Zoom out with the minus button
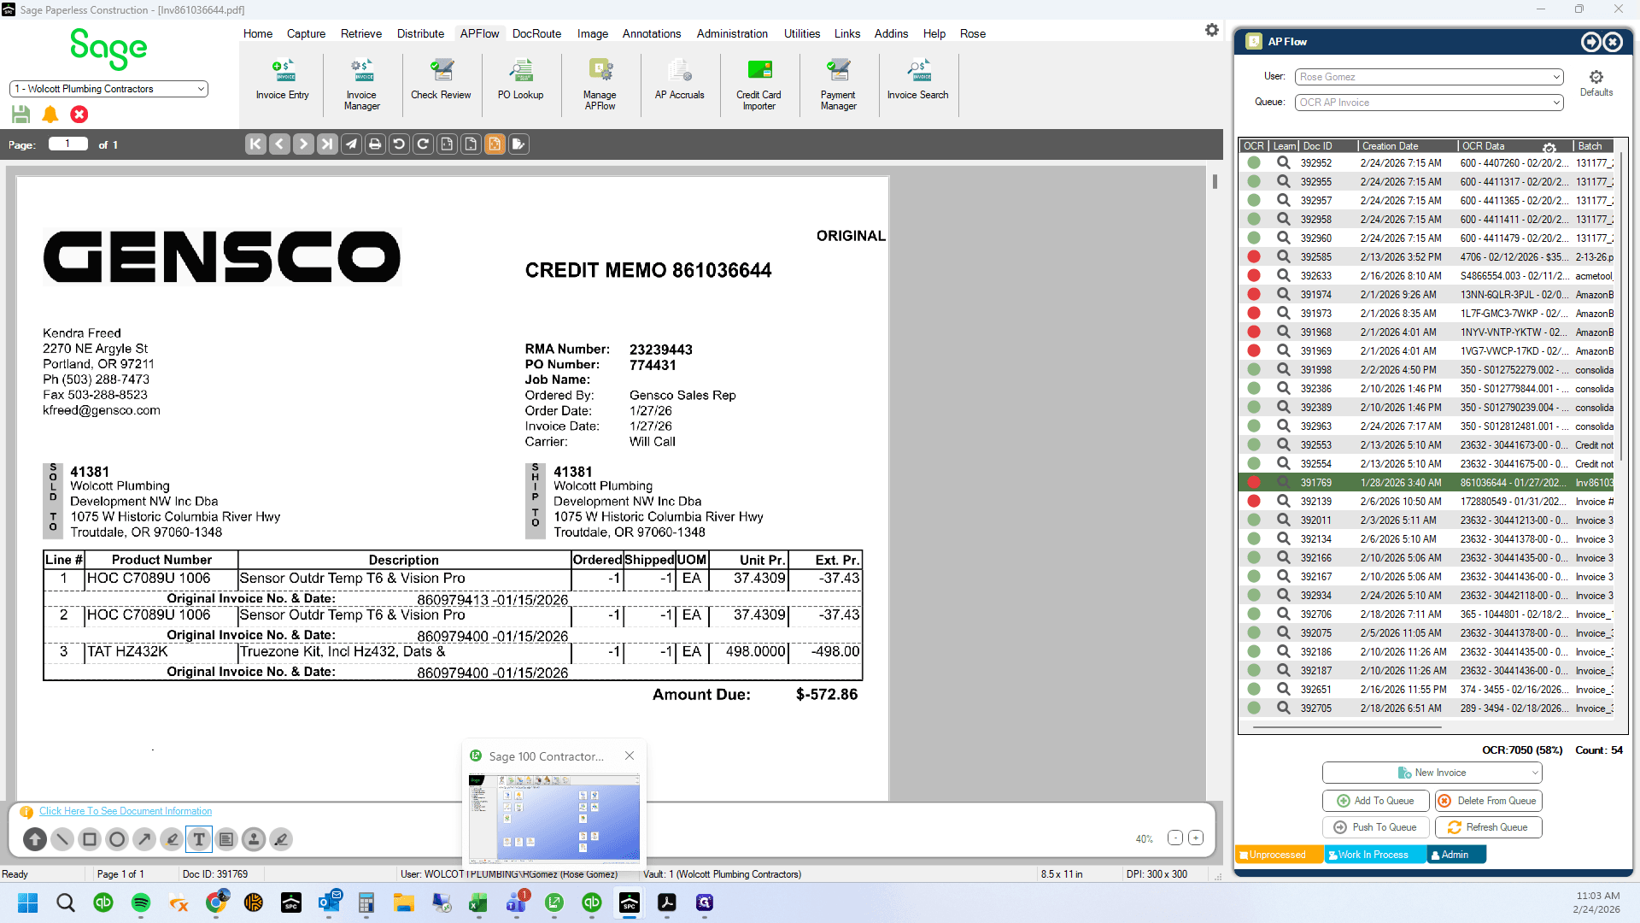 (x=1175, y=838)
